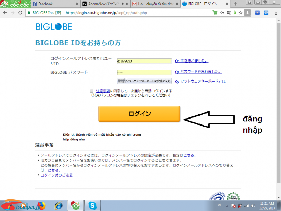Close the Gmail 'Hỏi - chuyển từ sim' tab
The height and width of the screenshot is (211, 281).
pyautogui.click(x=177, y=4)
